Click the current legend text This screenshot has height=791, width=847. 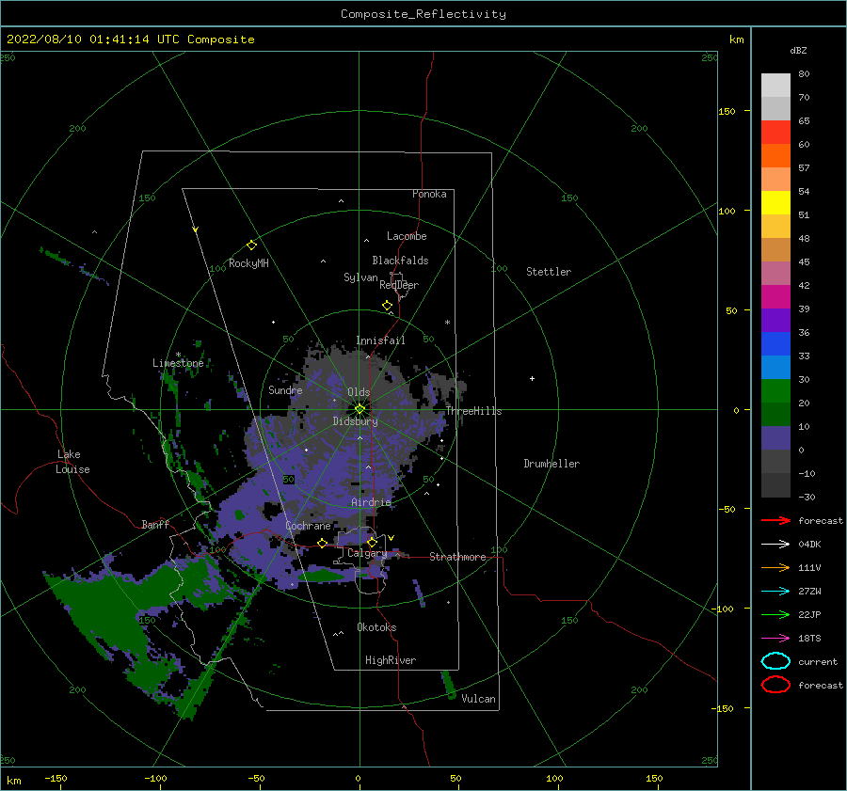tap(818, 661)
